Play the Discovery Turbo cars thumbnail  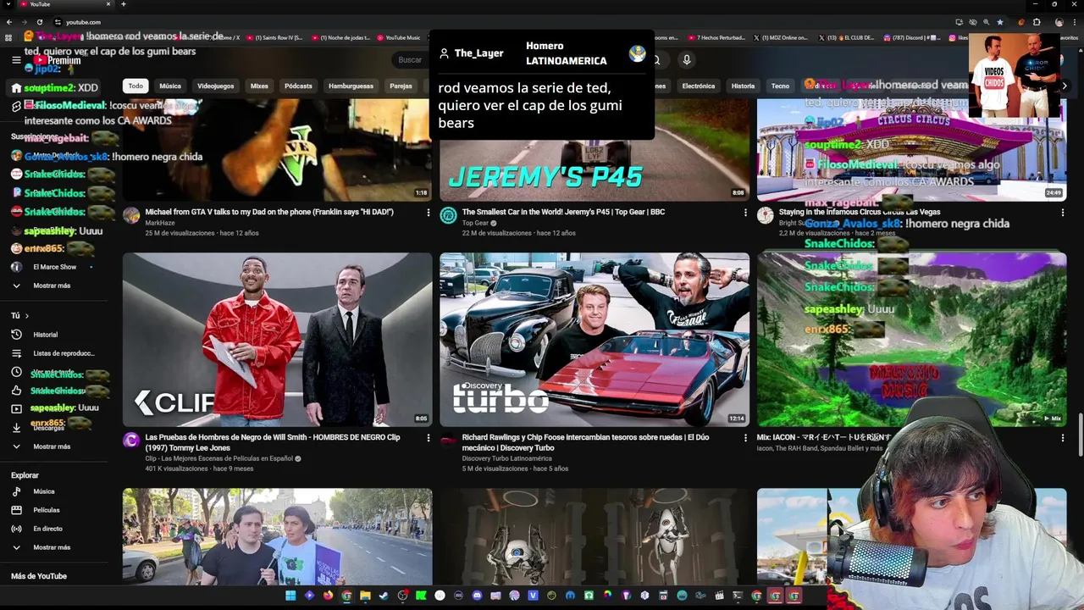595,339
